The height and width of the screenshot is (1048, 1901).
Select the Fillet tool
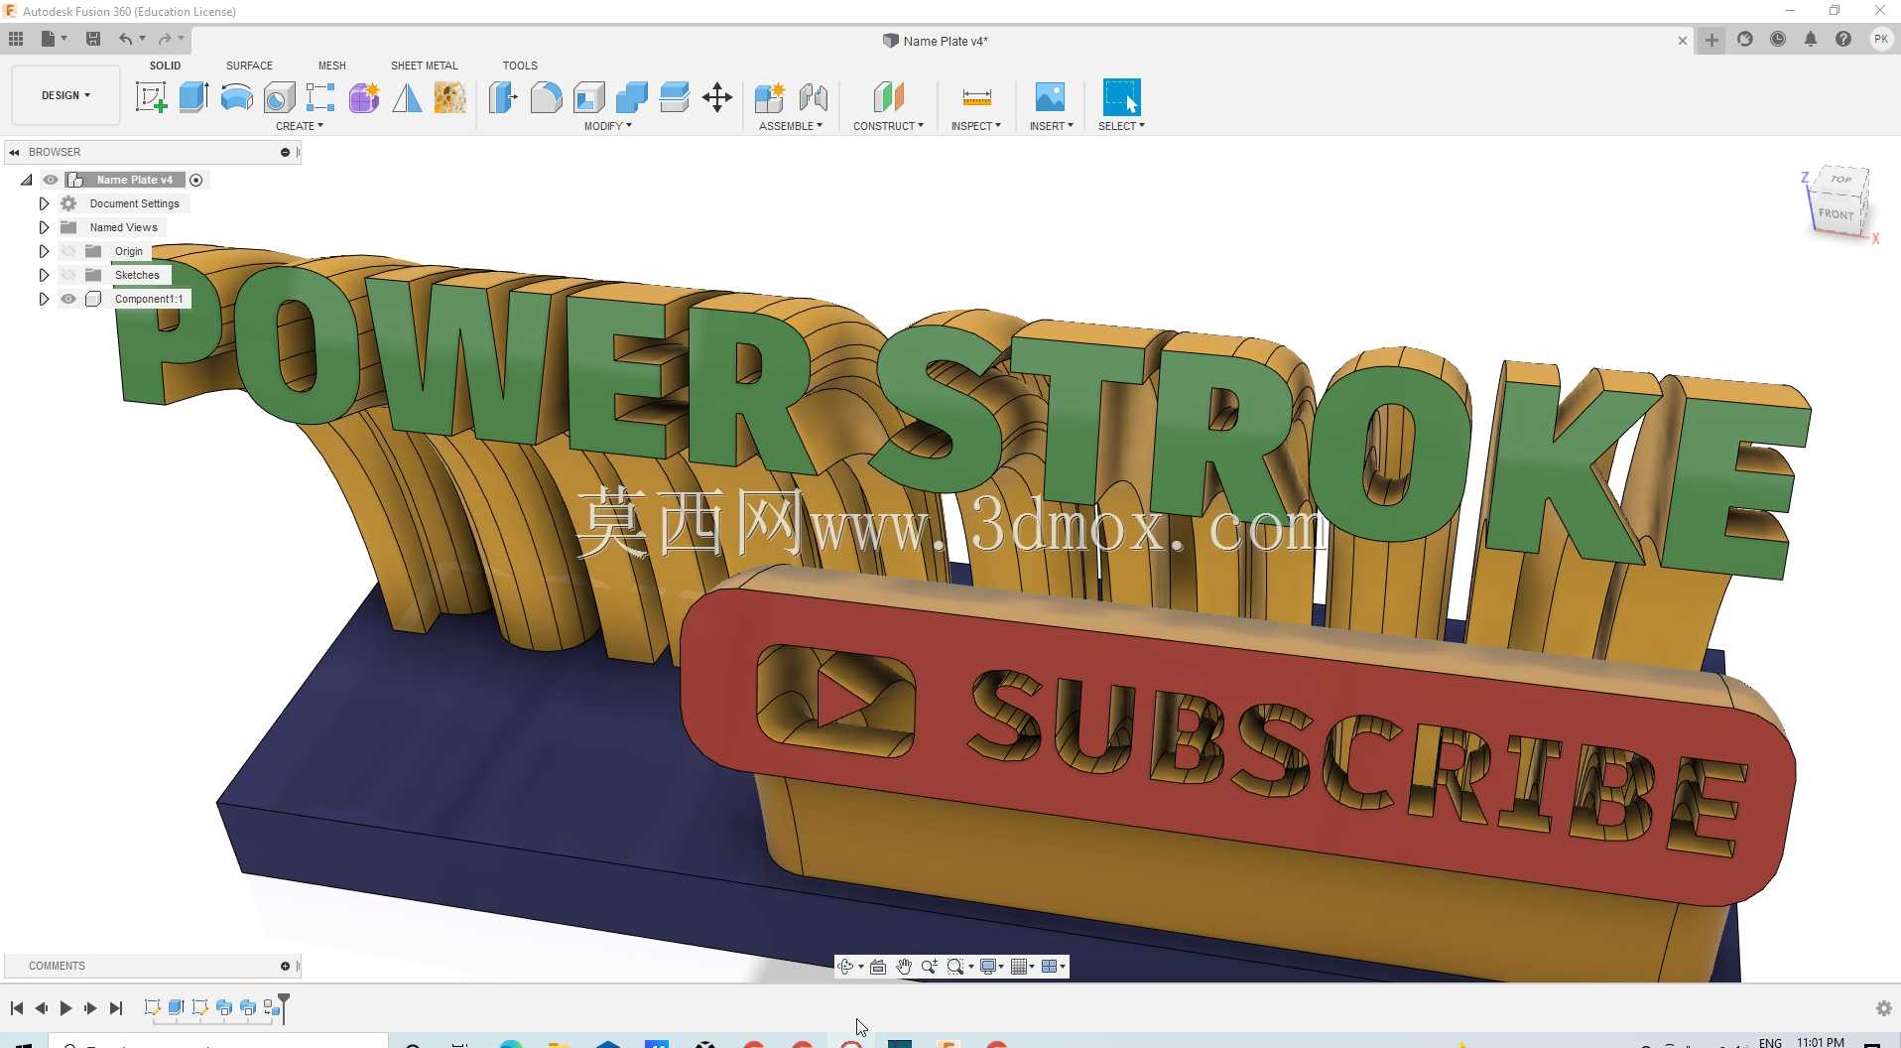(x=546, y=97)
